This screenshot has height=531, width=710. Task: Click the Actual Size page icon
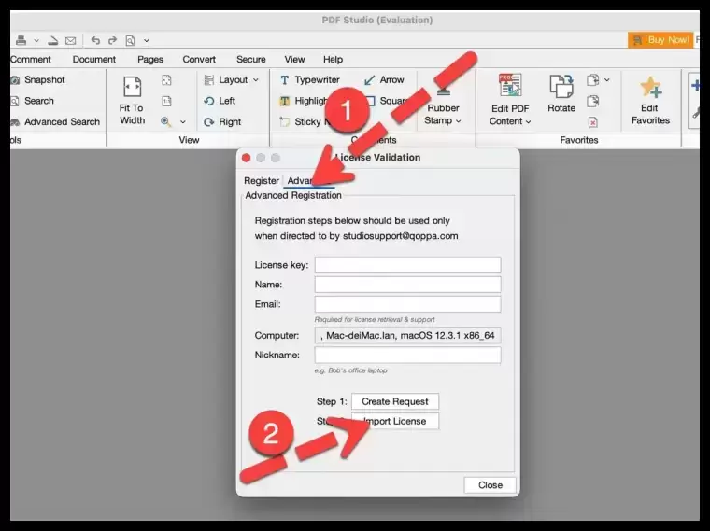[166, 101]
